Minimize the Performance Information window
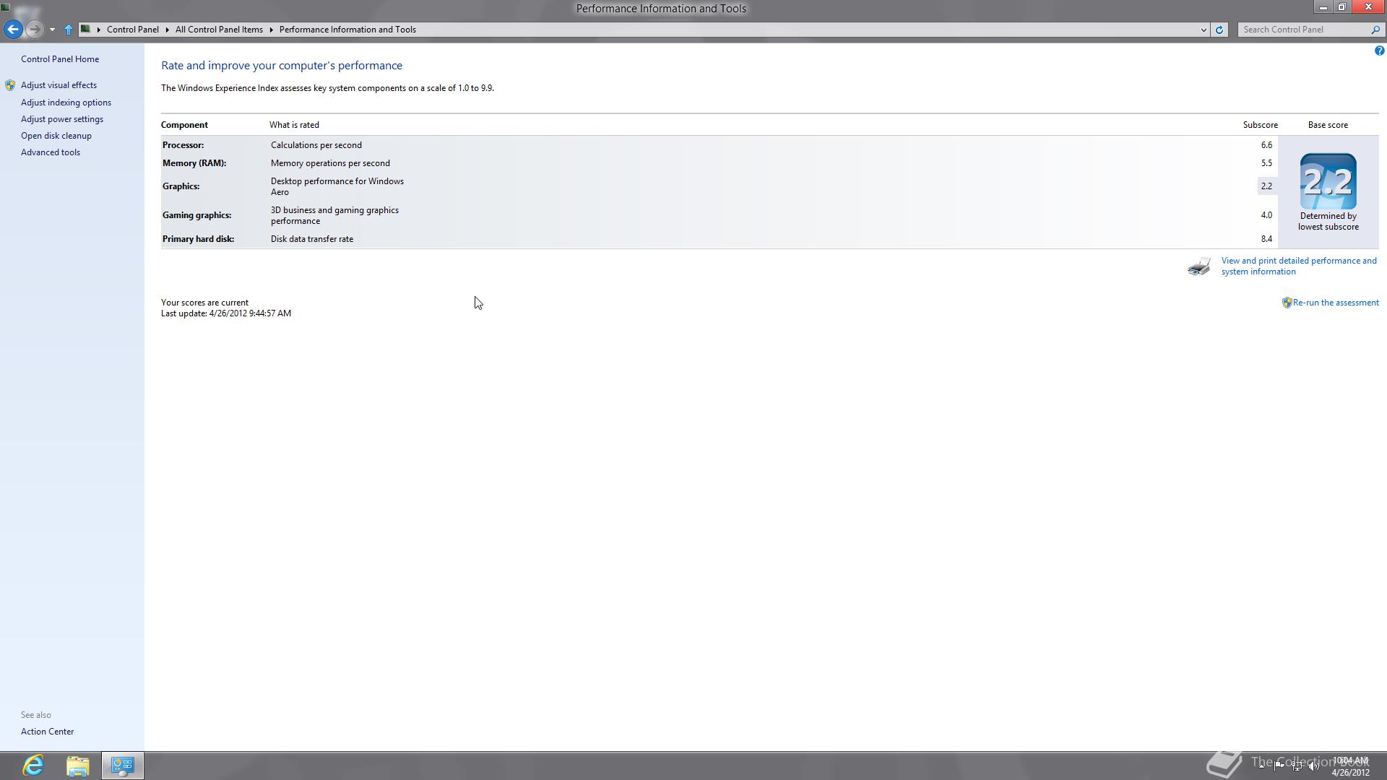 [x=1323, y=7]
